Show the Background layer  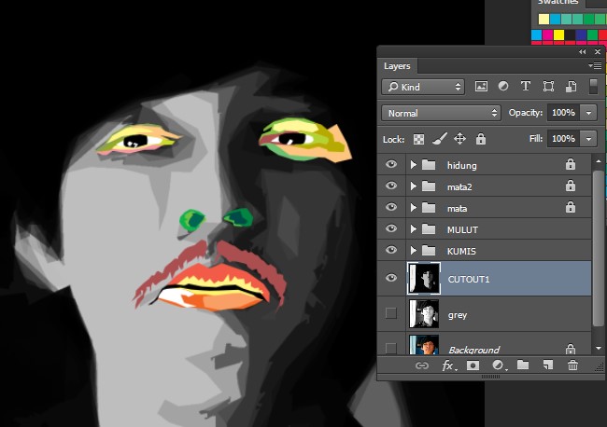click(391, 348)
